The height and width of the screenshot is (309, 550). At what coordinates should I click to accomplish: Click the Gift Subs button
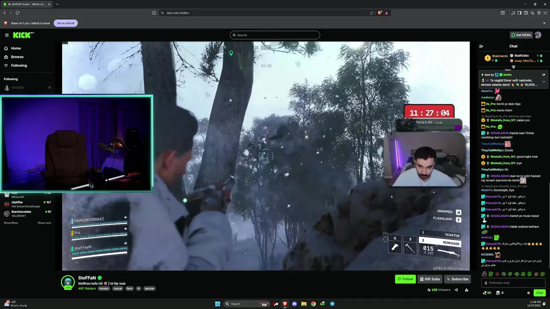point(430,279)
